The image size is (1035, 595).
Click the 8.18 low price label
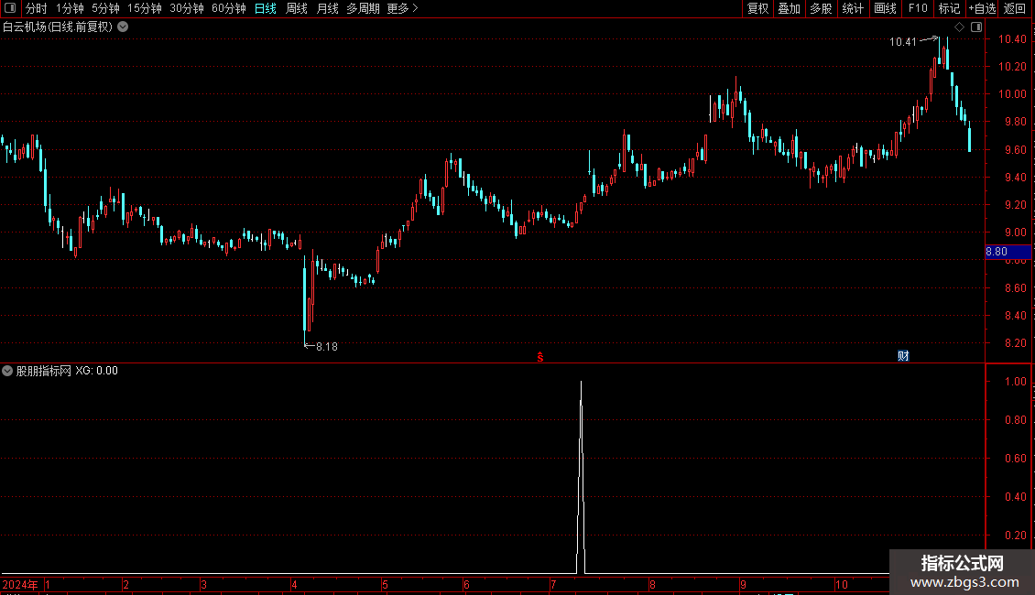tap(327, 347)
